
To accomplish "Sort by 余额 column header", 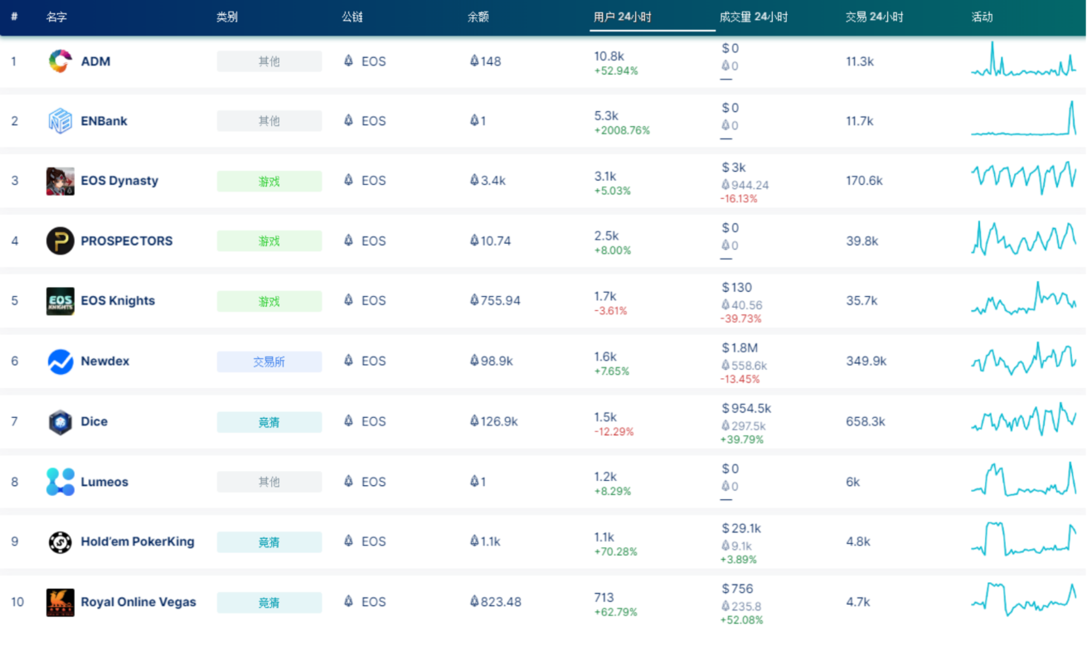I will [478, 17].
